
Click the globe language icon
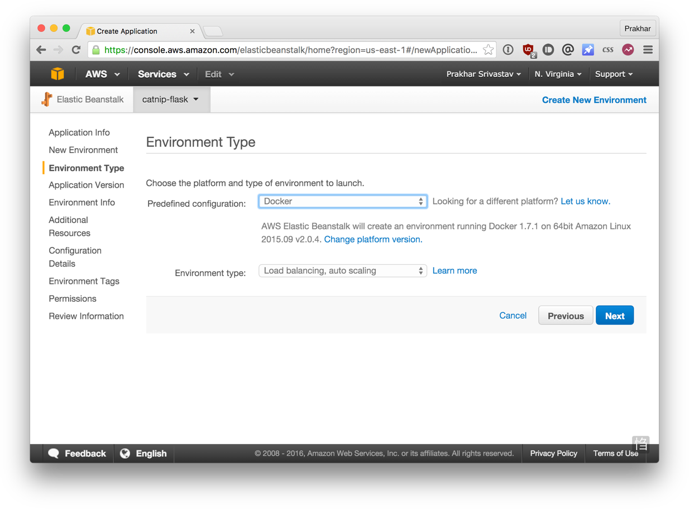pyautogui.click(x=125, y=453)
